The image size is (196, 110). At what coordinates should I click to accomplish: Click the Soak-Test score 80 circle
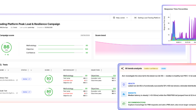tap(49, 92)
